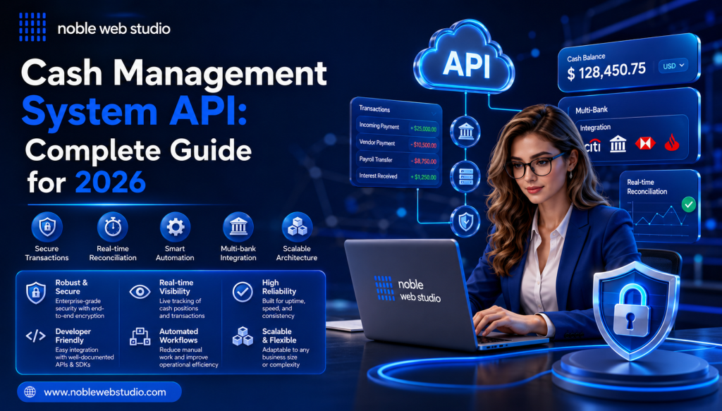This screenshot has width=722, height=411.
Task: Click the Interest Received transaction row
Action: pyautogui.click(x=397, y=176)
